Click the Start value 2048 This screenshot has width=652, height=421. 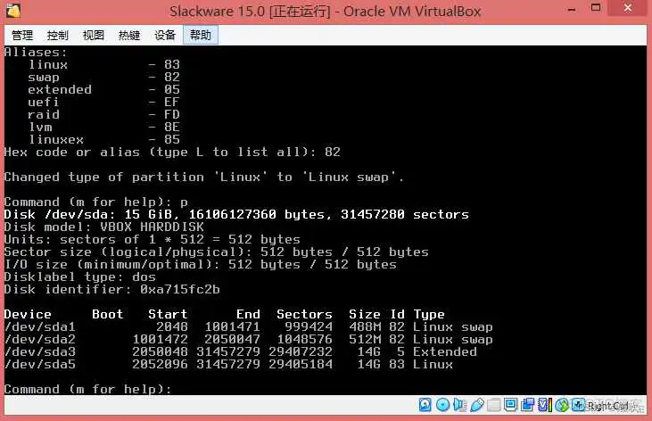pos(172,327)
